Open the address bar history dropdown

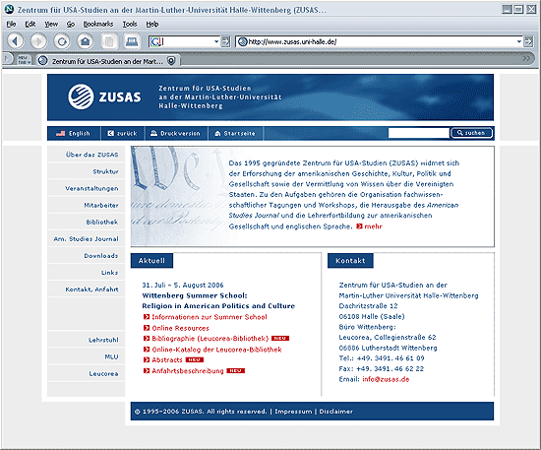[519, 41]
